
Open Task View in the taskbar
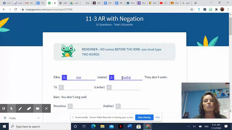click(84, 126)
